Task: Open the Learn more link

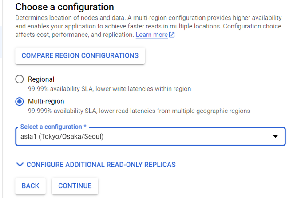Action: tap(151, 35)
